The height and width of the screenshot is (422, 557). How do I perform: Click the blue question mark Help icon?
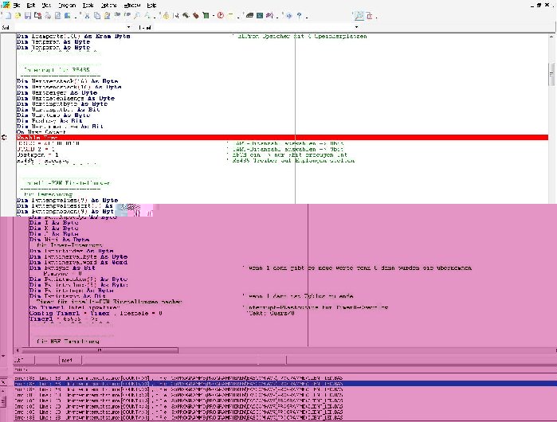point(299,16)
